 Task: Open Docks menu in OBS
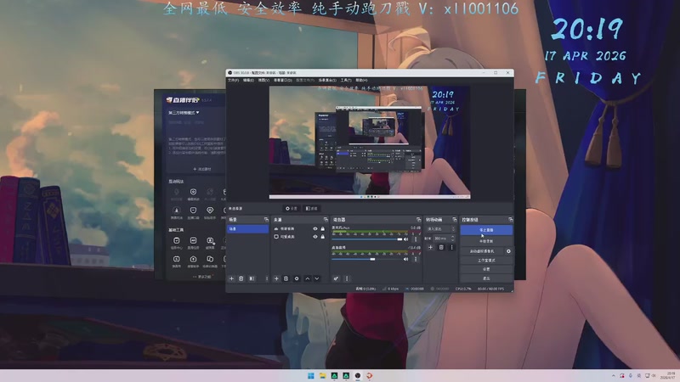coord(283,80)
